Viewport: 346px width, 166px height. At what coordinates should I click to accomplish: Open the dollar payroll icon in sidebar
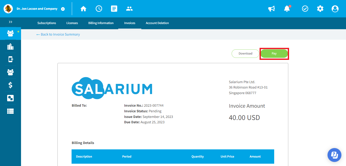click(x=11, y=85)
